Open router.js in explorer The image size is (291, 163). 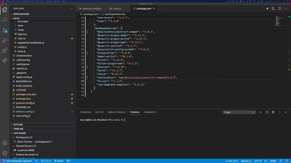click(x=22, y=47)
